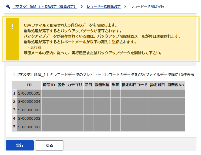Click the 品目 column header

(88, 85)
